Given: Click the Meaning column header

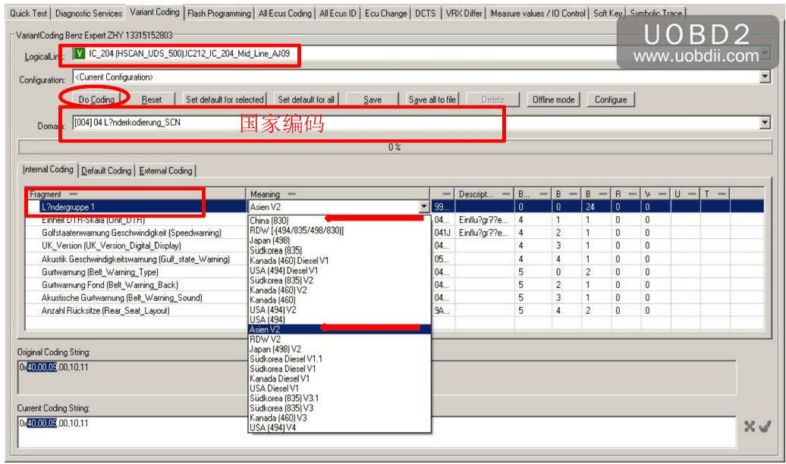Looking at the screenshot, I should coord(338,194).
